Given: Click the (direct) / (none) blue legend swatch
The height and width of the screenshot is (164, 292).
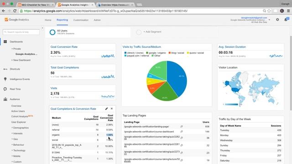Looking at the screenshot, I should 125,53.
